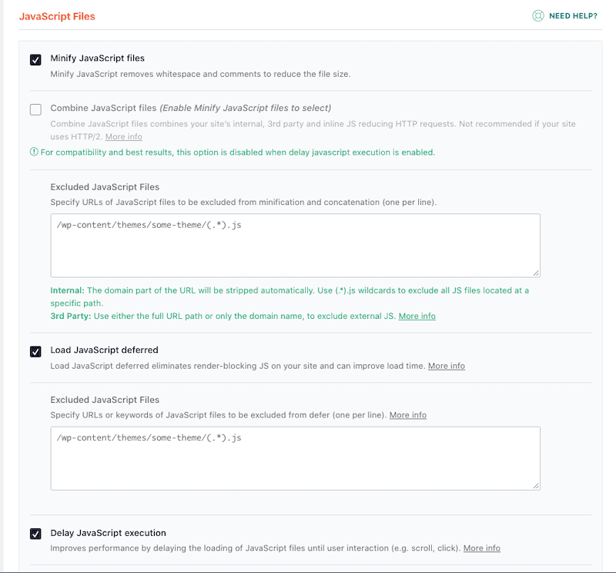Click the Load JavaScript deferred label
616x573 pixels.
(x=104, y=350)
